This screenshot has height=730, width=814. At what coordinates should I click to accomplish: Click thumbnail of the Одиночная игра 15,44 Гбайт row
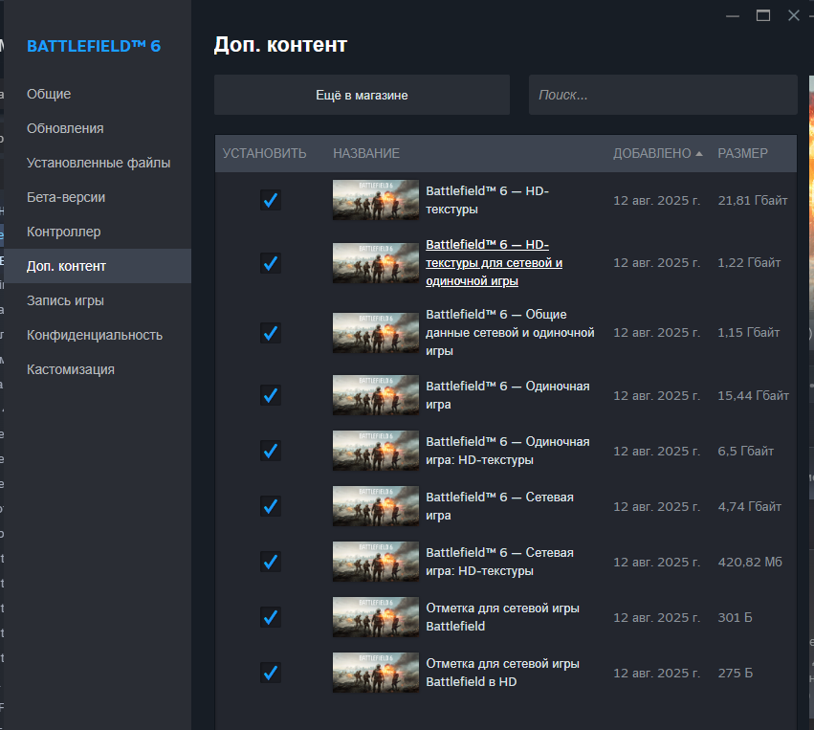coord(376,395)
